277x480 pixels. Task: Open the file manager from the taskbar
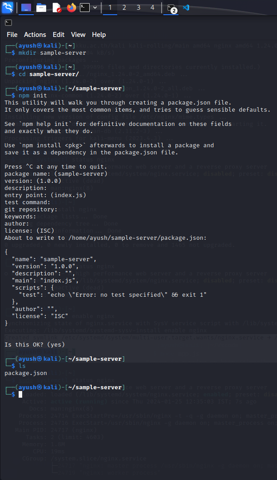pos(40,7)
